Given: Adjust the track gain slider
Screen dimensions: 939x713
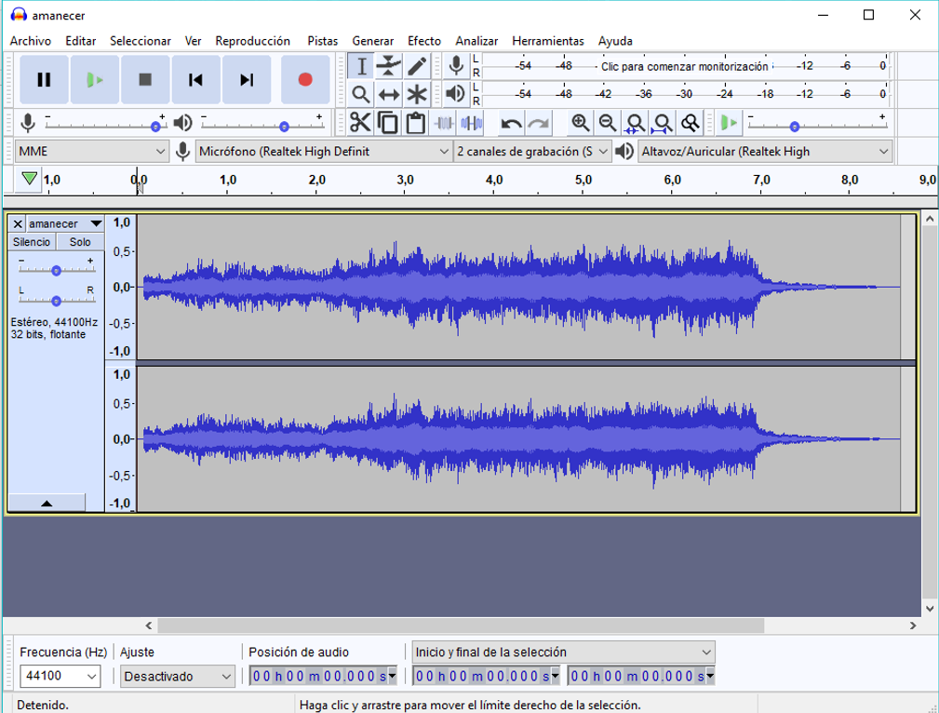Looking at the screenshot, I should pyautogui.click(x=56, y=269).
